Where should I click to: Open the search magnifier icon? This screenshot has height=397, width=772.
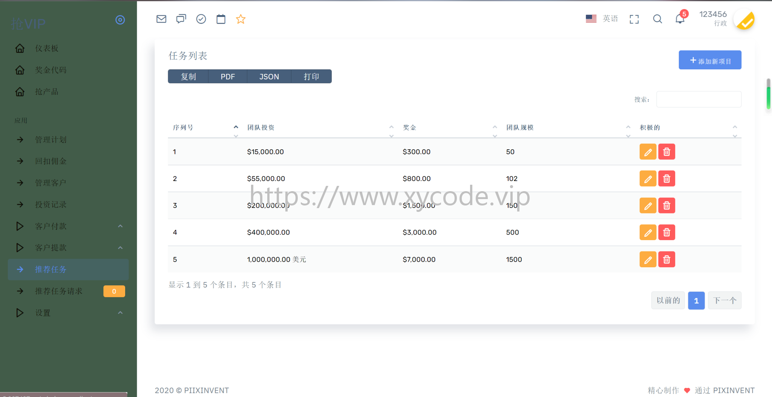[x=658, y=19]
